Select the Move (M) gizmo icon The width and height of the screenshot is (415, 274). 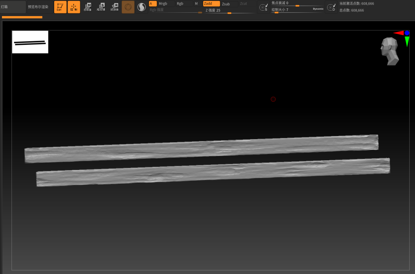88,7
